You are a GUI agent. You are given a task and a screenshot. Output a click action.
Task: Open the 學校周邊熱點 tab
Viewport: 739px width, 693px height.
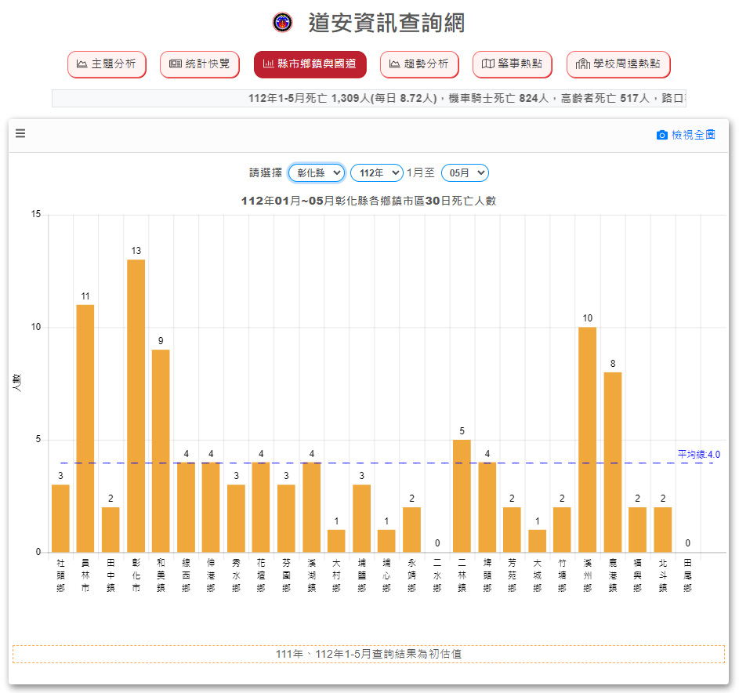[x=618, y=64]
